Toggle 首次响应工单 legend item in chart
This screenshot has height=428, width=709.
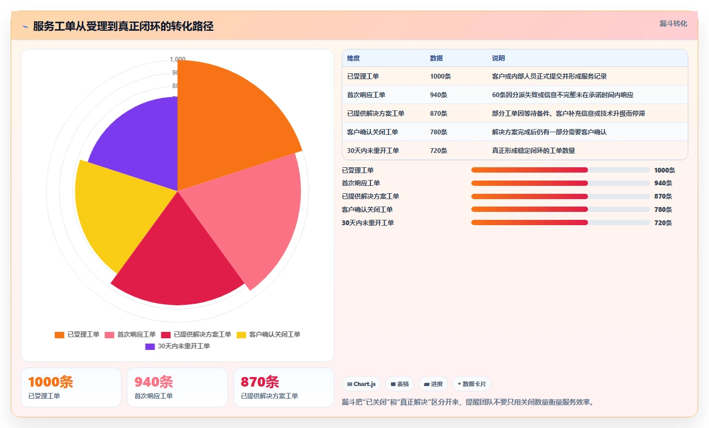pos(130,335)
